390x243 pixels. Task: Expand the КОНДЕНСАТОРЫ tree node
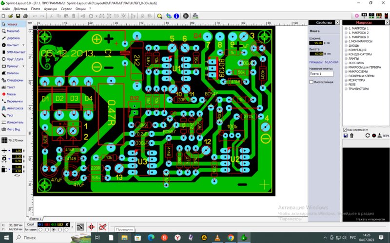click(346, 54)
